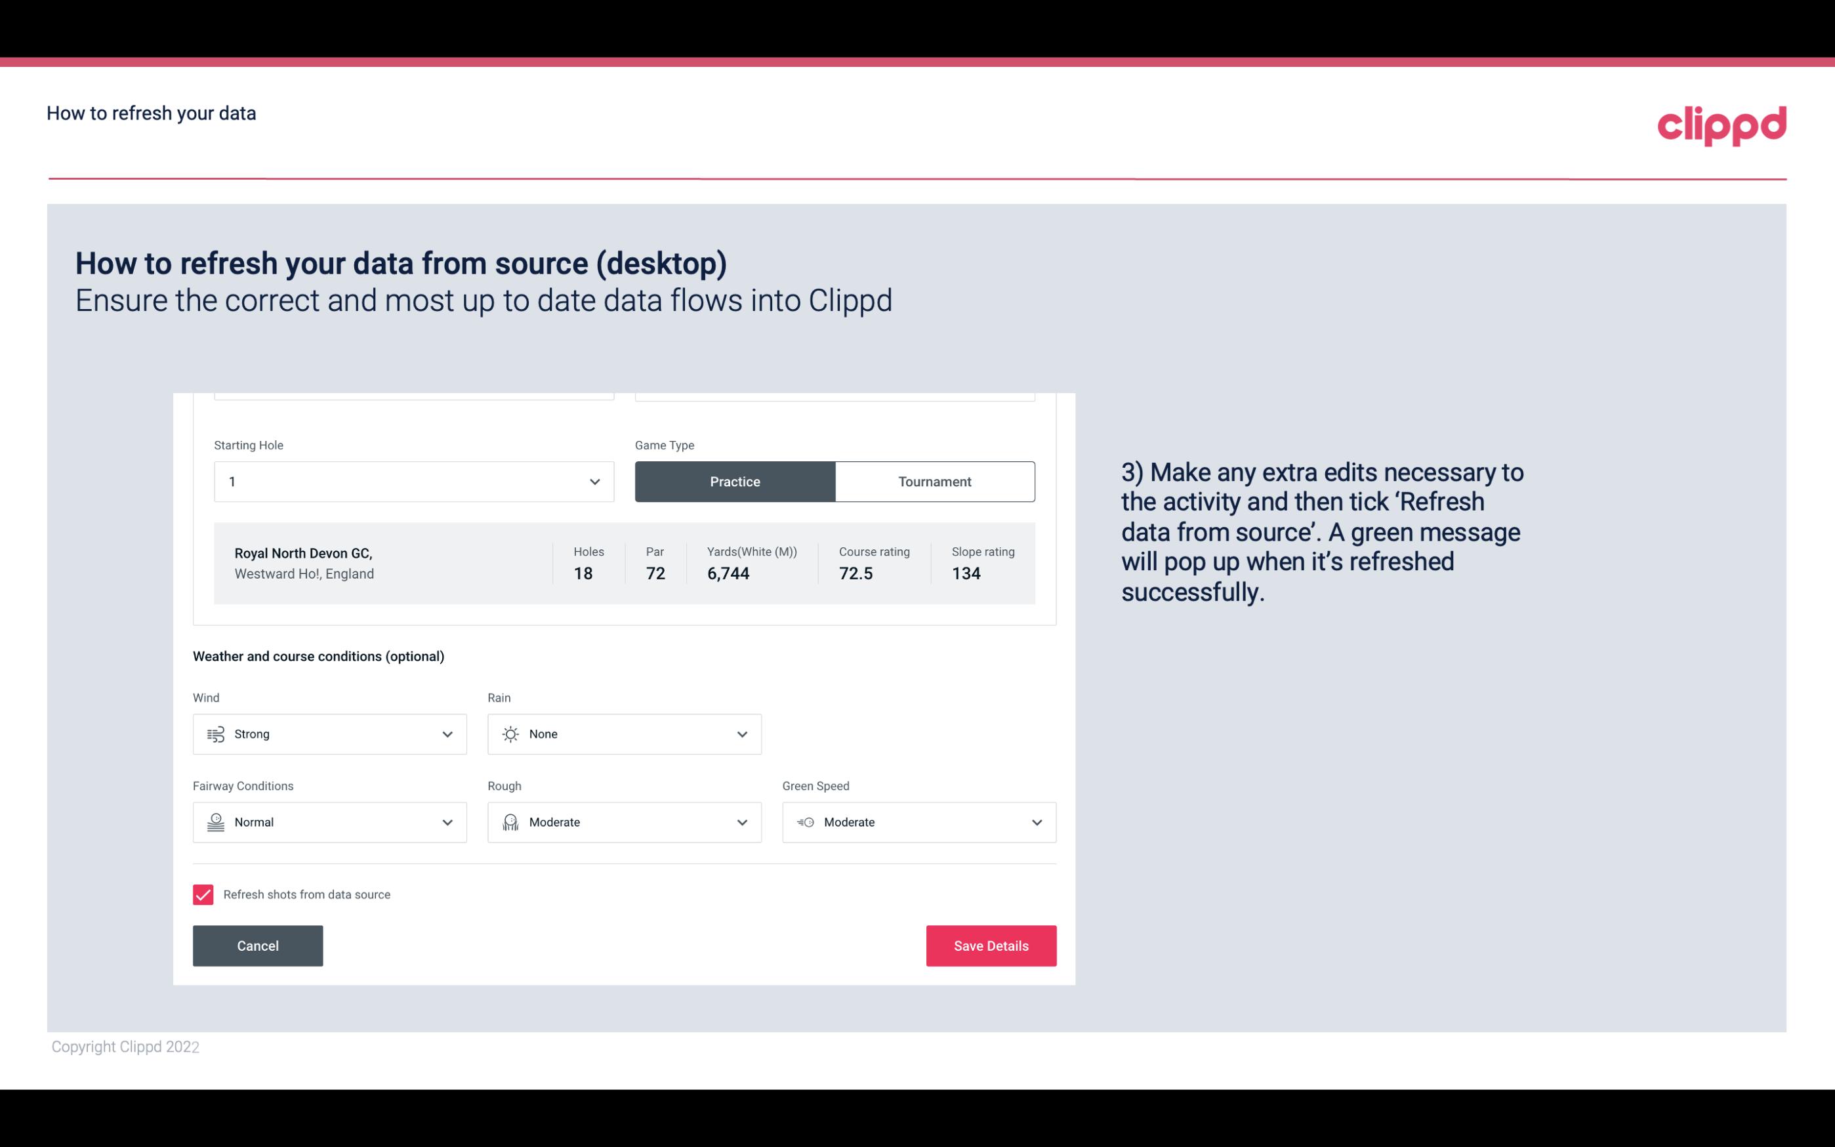Click the fairway conditions icon
Screen dimensions: 1835x1147
pos(214,822)
